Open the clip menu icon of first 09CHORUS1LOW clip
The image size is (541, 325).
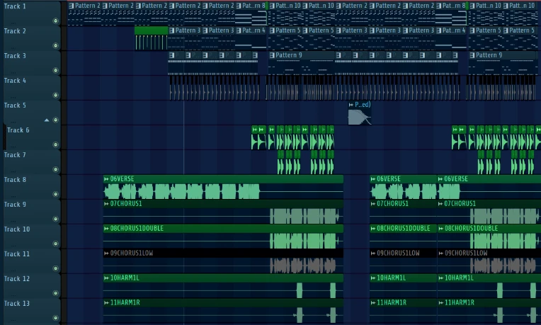coord(106,253)
